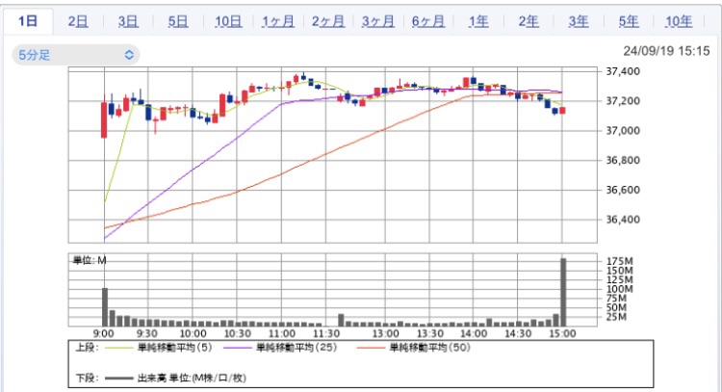Click the 24/09/19 15:15 timestamp
Viewport: 722px width, 392px height.
point(666,51)
